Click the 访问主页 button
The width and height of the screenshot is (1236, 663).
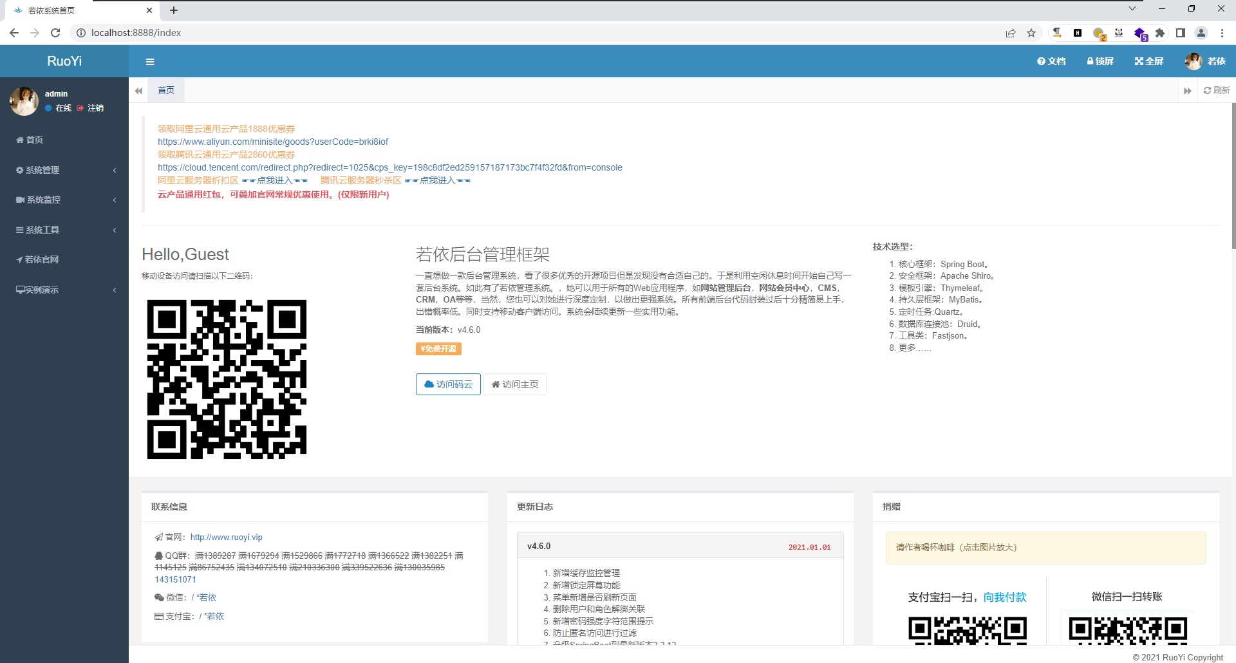point(515,384)
